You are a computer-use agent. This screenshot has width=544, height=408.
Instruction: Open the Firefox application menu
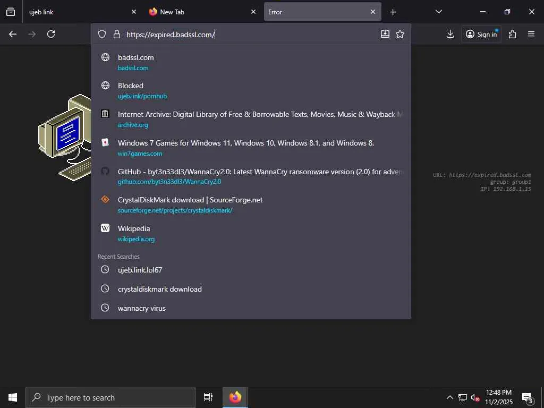point(531,34)
